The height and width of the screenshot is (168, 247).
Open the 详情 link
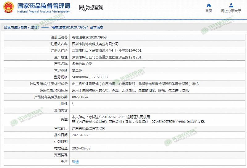75,162
